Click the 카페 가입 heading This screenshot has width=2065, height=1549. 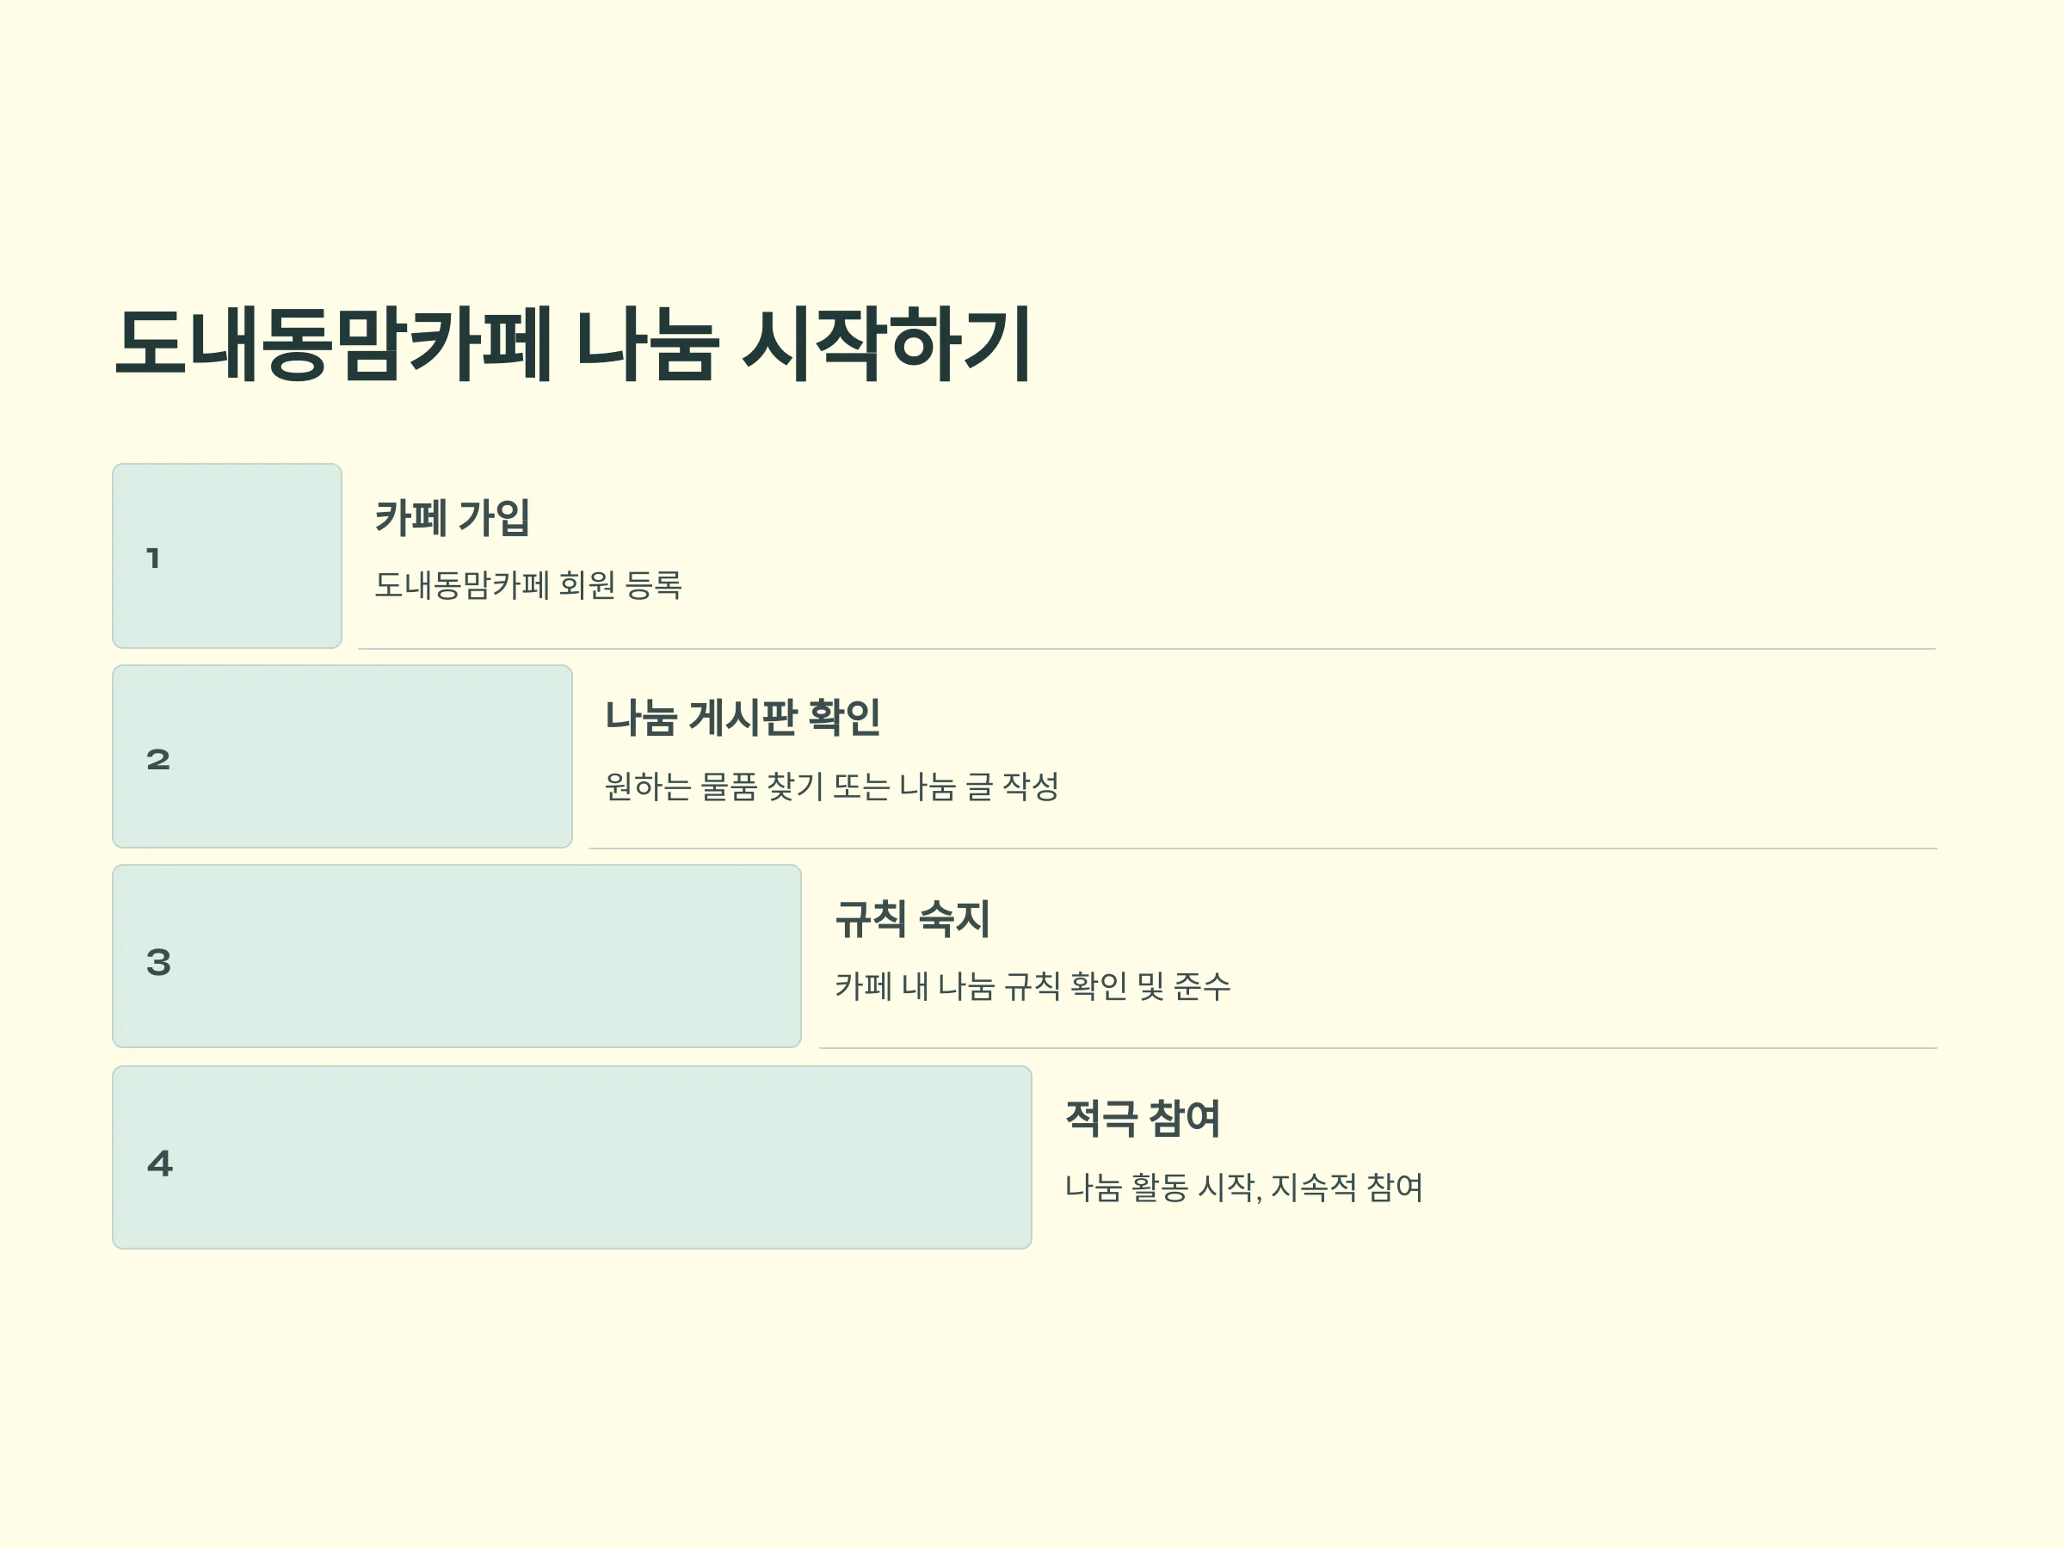453,517
